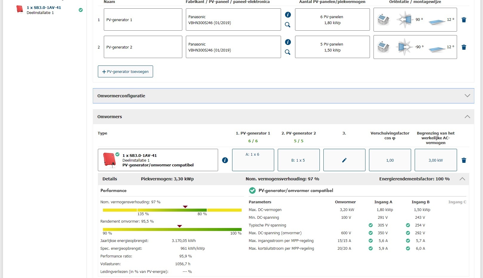
Task: Click Piekvermogen: 3,30 kWp summary
Action: [167, 179]
